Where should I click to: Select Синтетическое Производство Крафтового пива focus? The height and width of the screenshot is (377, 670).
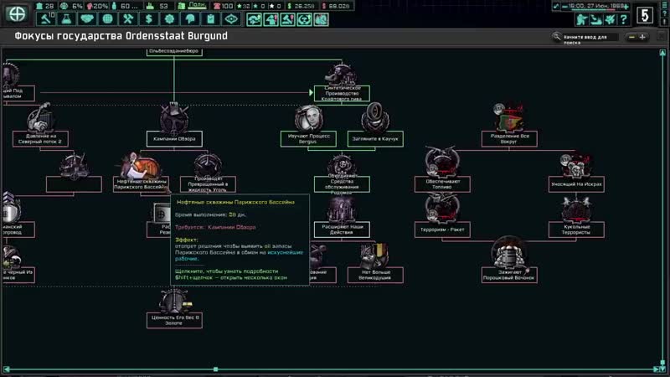click(x=342, y=75)
